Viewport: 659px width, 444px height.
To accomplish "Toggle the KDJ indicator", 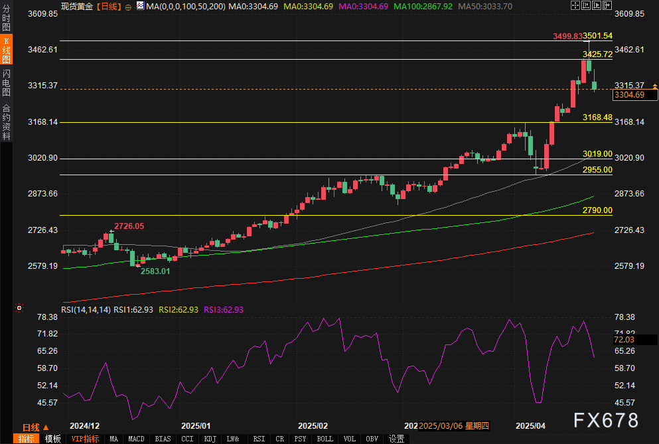I will point(210,439).
